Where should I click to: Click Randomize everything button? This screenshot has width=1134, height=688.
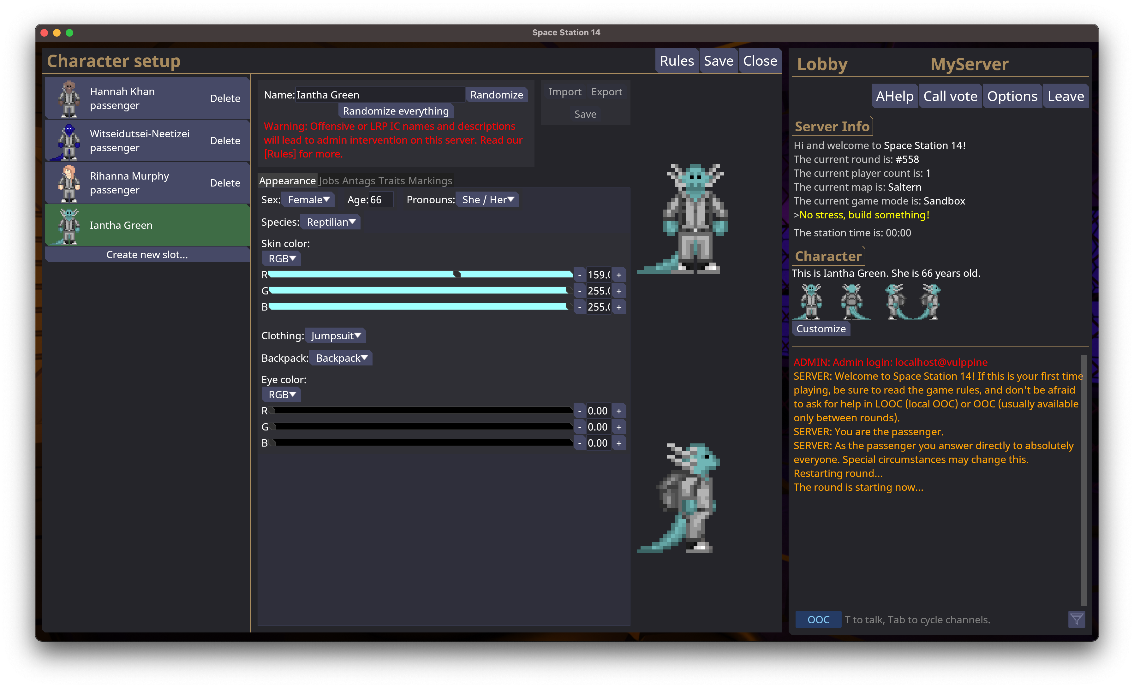click(395, 111)
